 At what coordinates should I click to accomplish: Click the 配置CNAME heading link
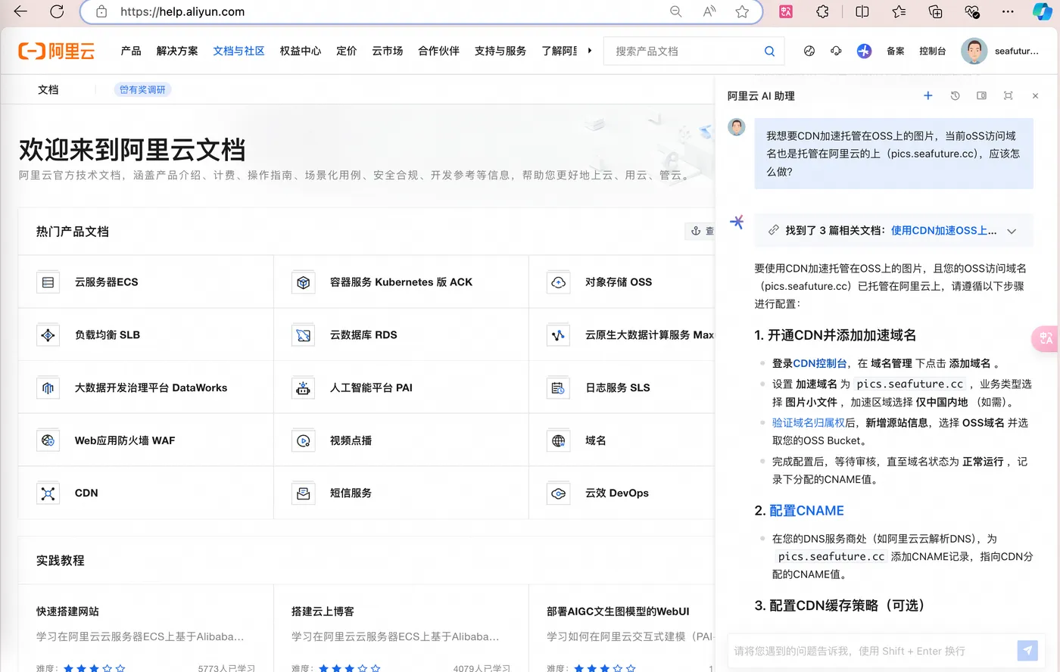[x=806, y=511]
